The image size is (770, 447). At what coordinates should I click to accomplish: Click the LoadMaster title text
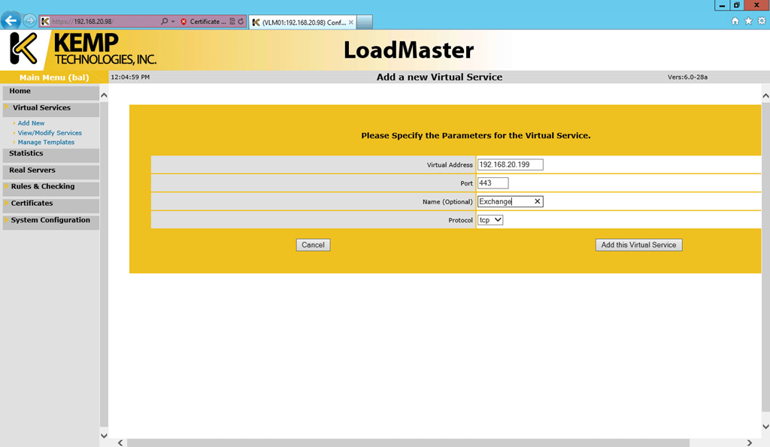(408, 50)
